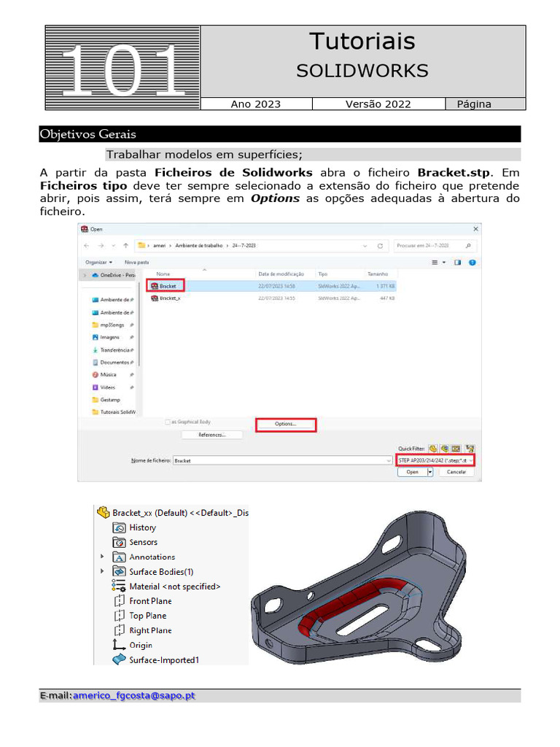Select Vídeos in sidebar
The width and height of the screenshot is (560, 747).
pos(112,387)
